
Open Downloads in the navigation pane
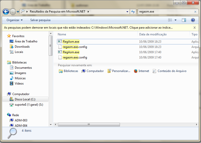point(20,47)
